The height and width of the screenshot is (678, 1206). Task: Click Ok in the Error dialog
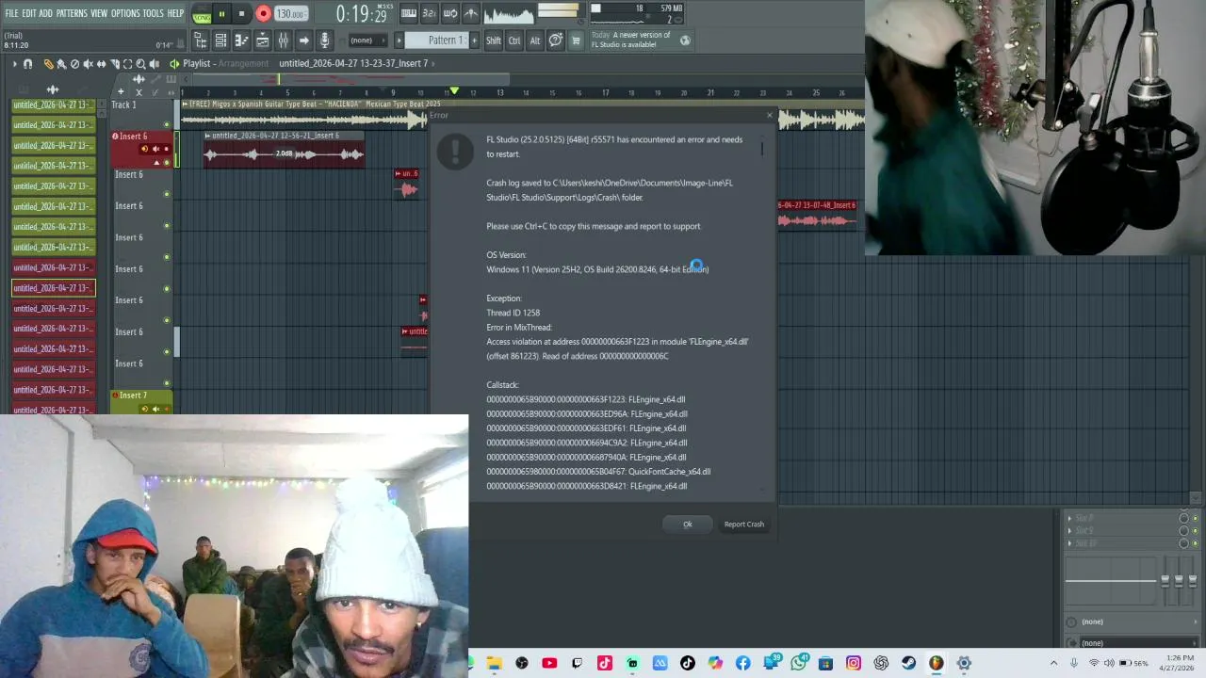(688, 525)
